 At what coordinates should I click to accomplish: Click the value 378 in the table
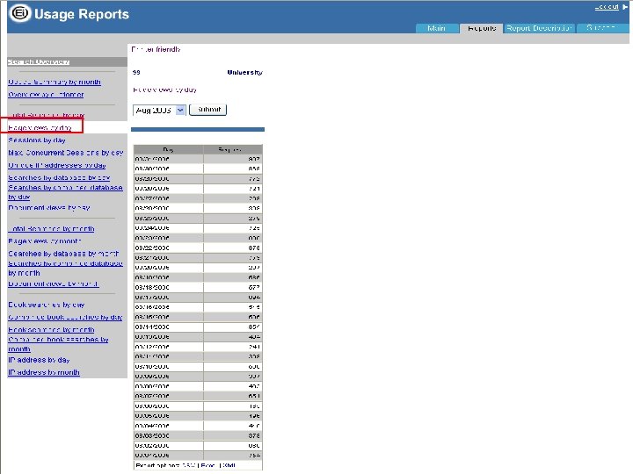point(254,435)
